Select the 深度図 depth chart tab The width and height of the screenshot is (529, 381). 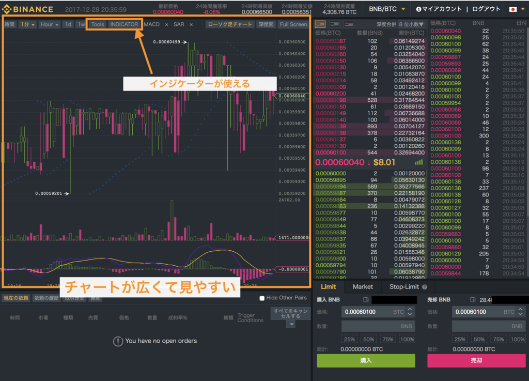266,24
